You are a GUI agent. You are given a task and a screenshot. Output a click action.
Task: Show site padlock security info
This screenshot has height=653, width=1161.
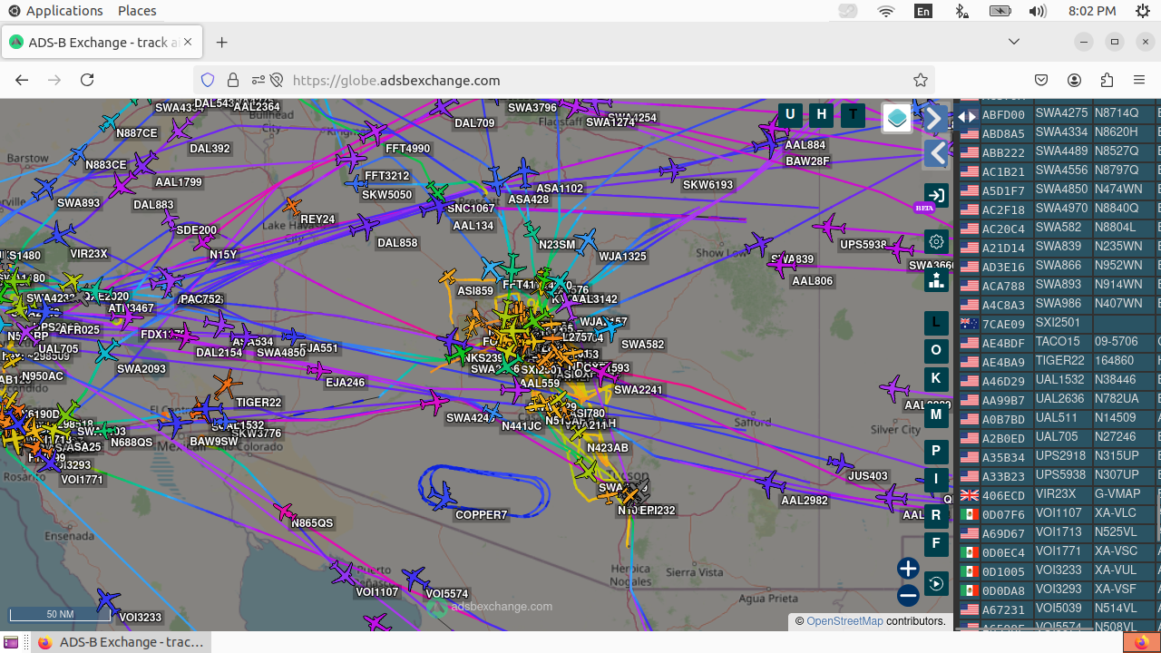click(233, 80)
